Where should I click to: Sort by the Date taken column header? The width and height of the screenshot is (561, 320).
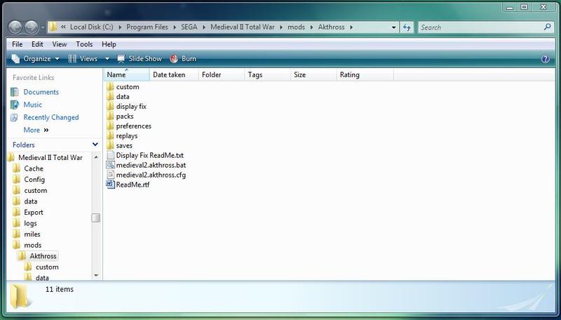174,75
